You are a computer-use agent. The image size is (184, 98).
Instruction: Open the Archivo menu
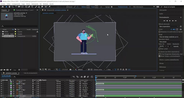tap(3, 4)
